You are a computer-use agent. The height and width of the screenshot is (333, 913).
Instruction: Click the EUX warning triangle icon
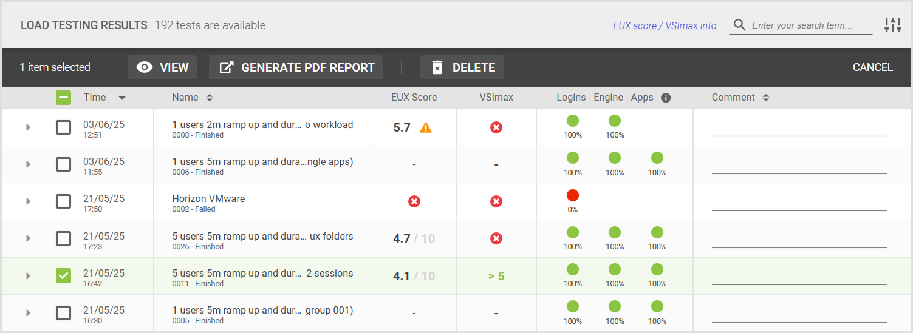tap(426, 127)
